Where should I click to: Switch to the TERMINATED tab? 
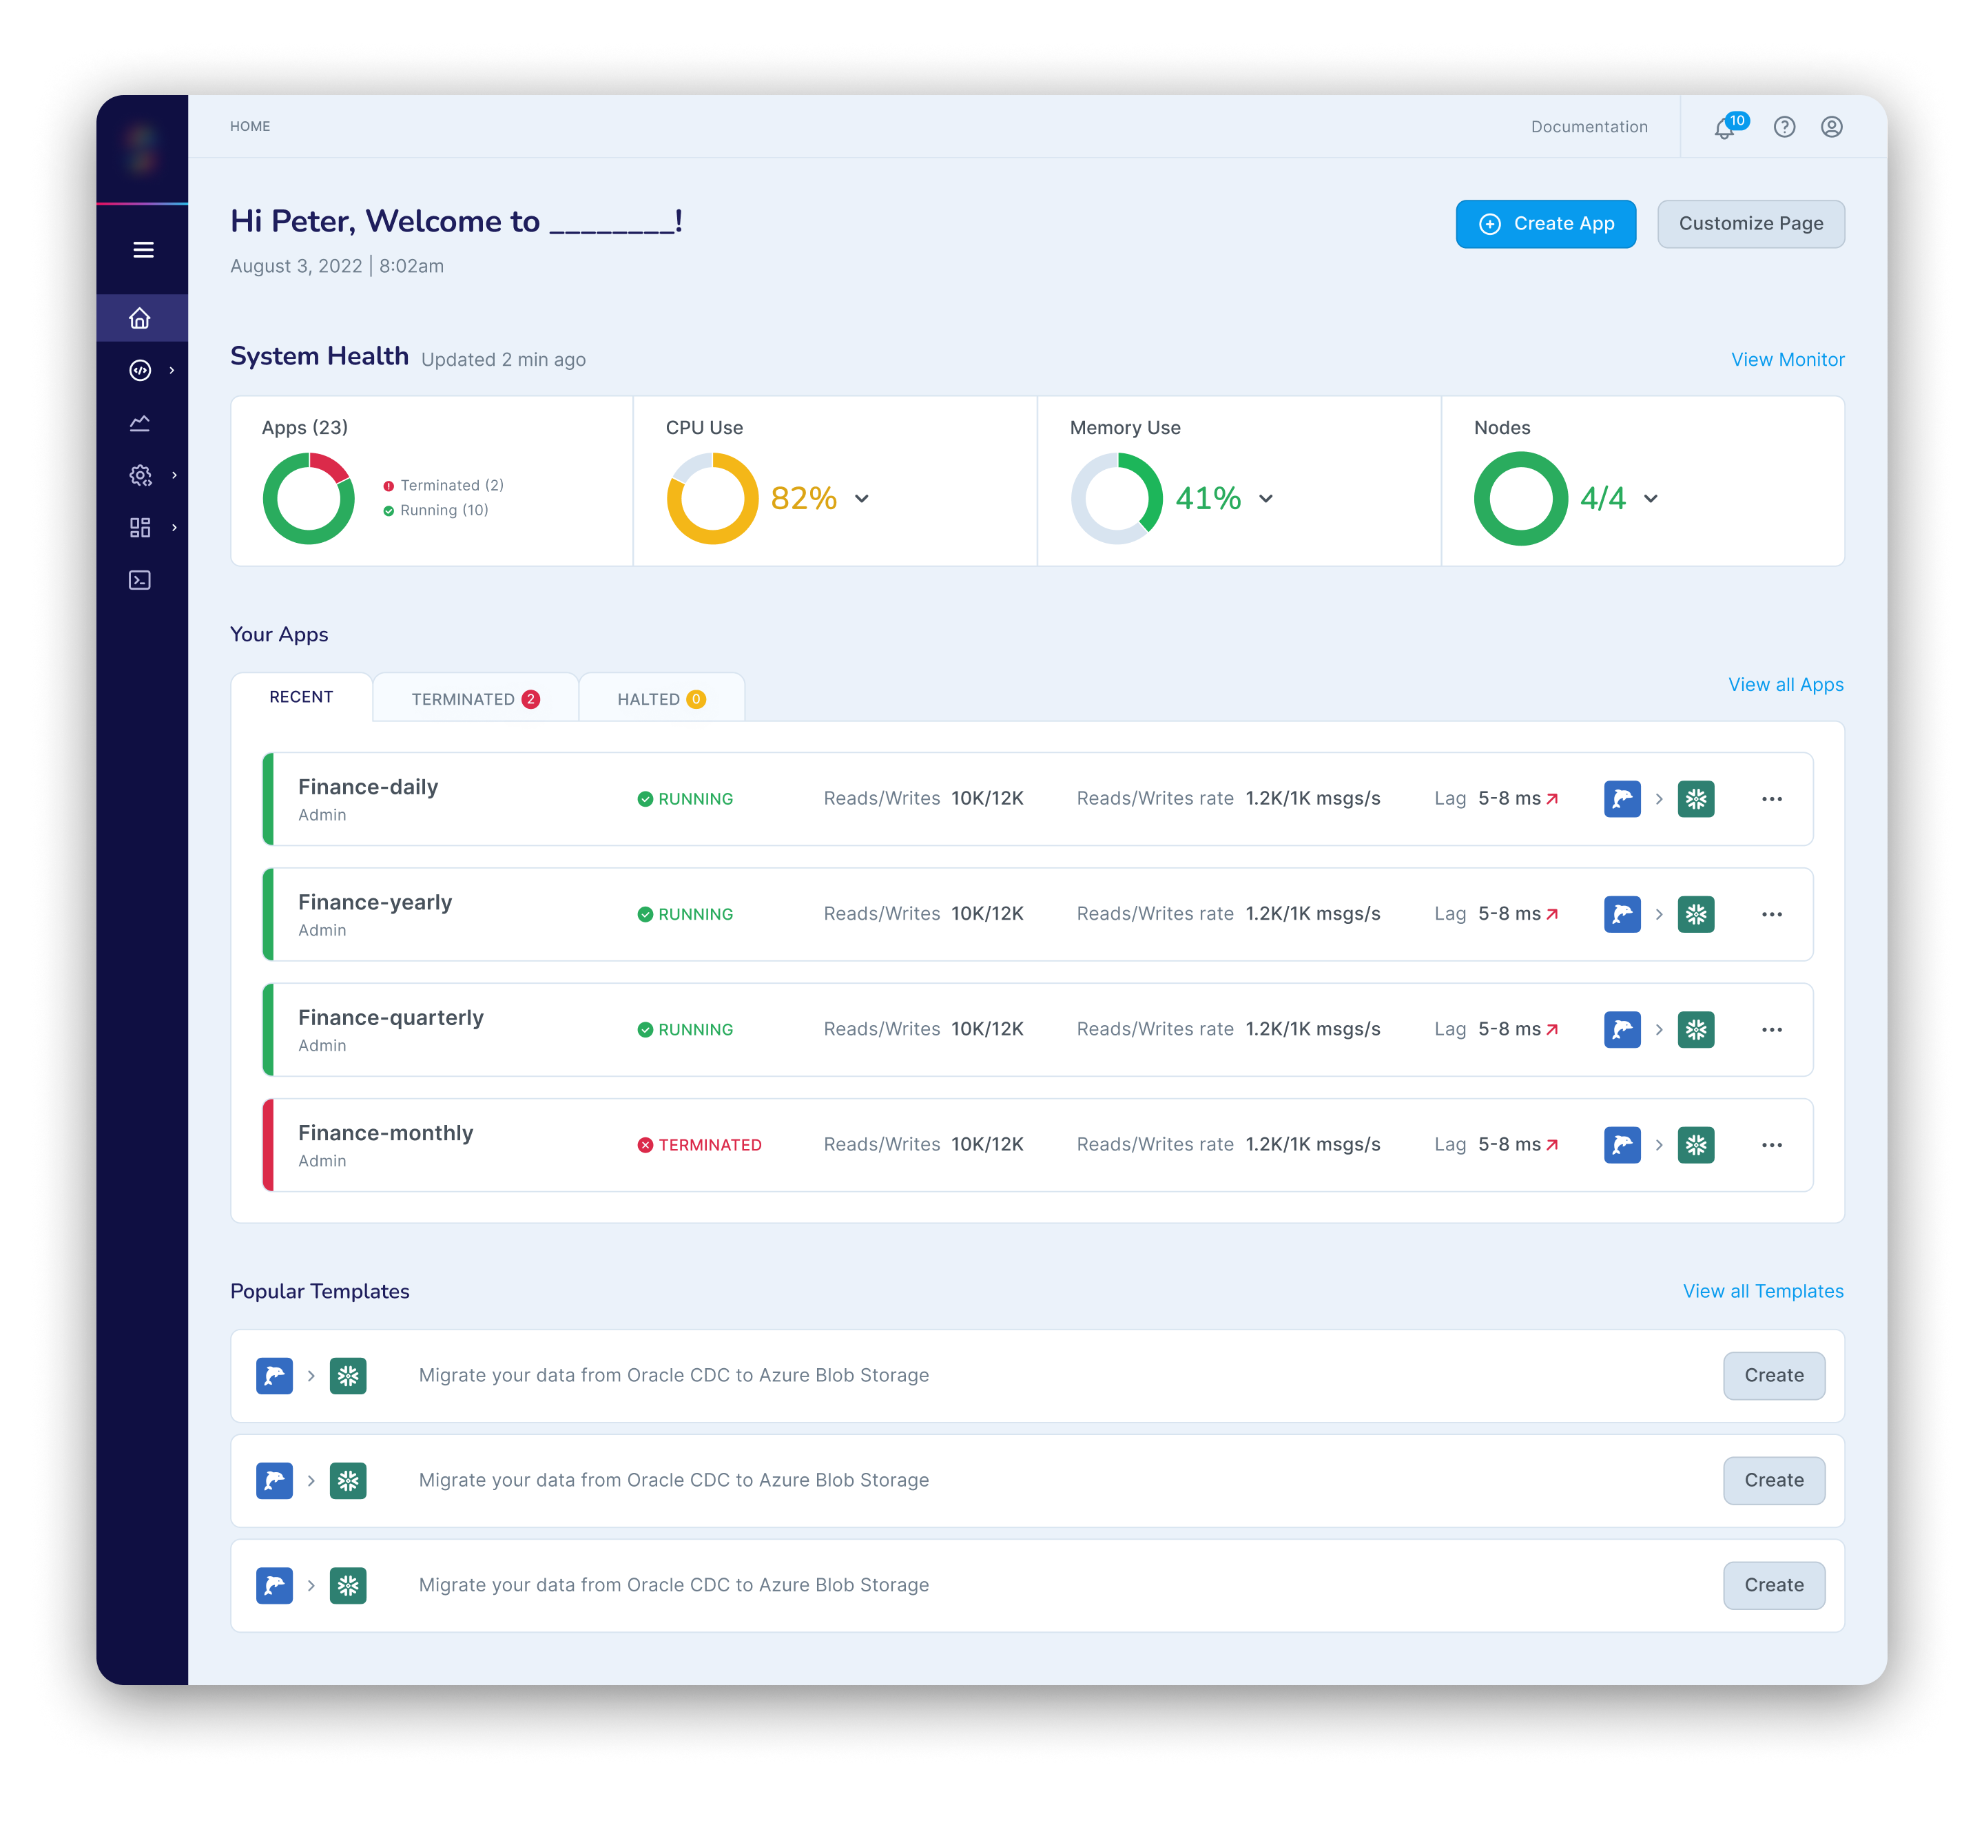pyautogui.click(x=475, y=699)
